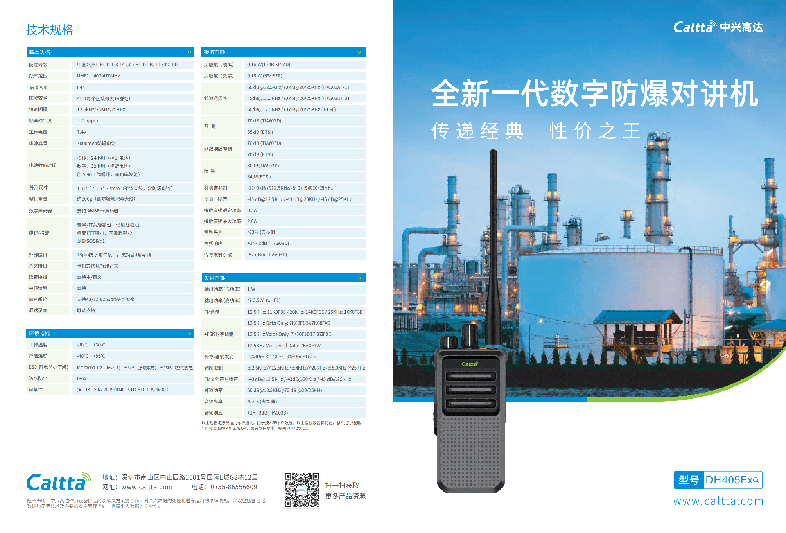Viewport: 786px width, 533px height.
Task: Click the Caltta 中兴高达 logo at top right
Action: click(718, 27)
